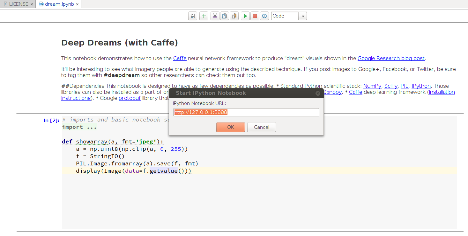Viewport: 468px width, 236px height.
Task: Select the dream.ipynb tab
Action: point(59,4)
